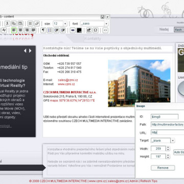Viewport: 184px width, 184px height.
Task: Click the Target field showing _blank
Action: (x=160, y=141)
